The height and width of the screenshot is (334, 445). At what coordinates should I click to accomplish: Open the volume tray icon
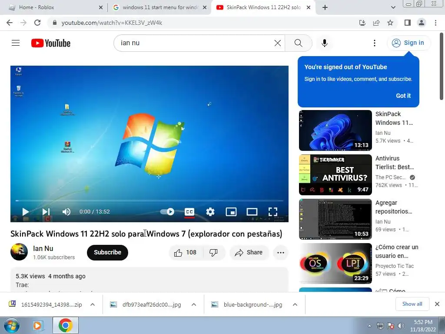click(401, 326)
